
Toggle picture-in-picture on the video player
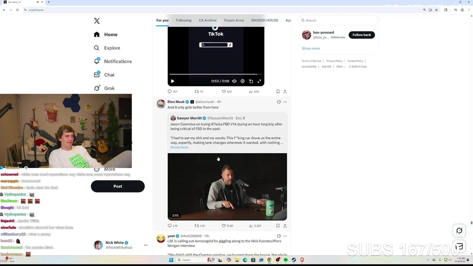[x=251, y=81]
